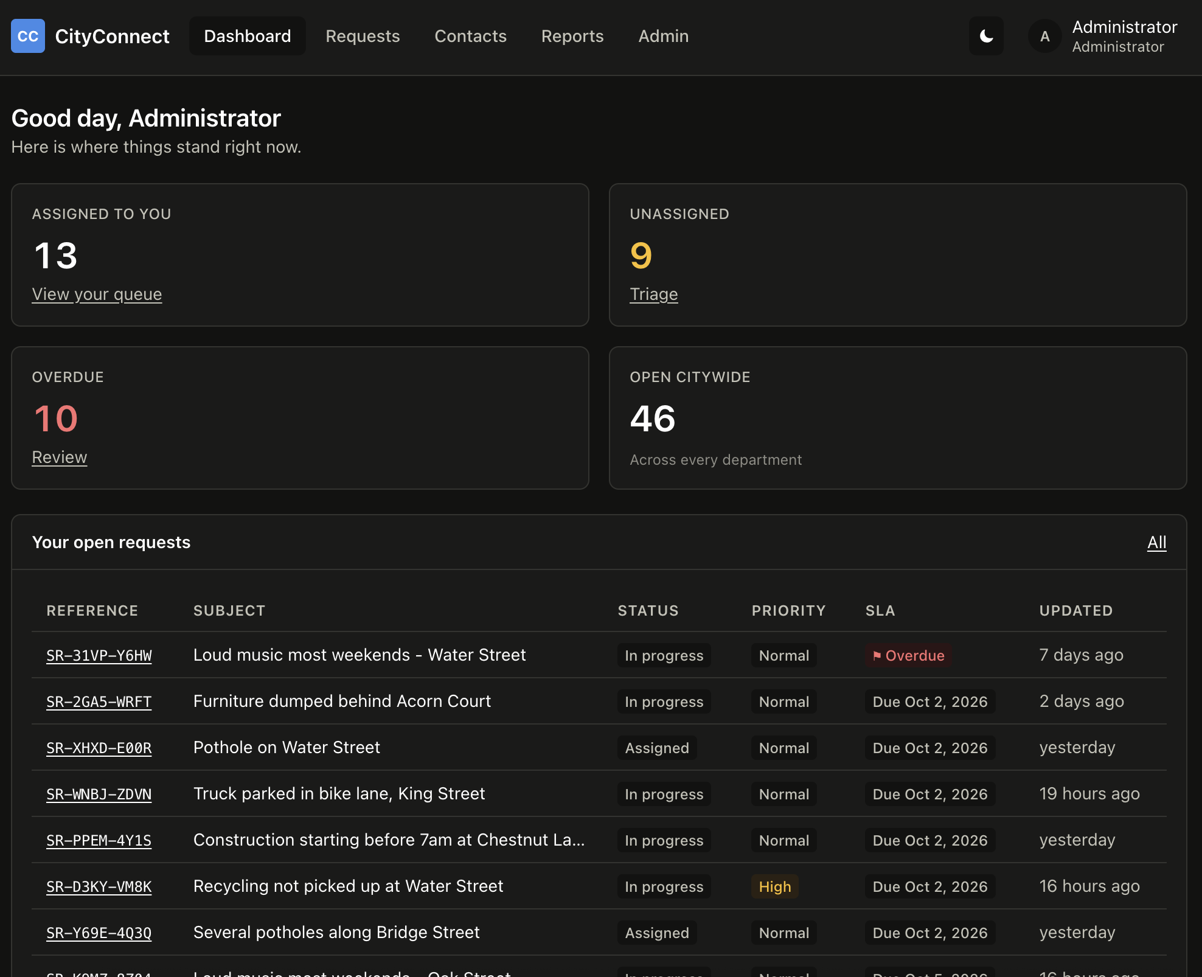
Task: Click subject Pothole on Water Street
Action: tap(287, 748)
